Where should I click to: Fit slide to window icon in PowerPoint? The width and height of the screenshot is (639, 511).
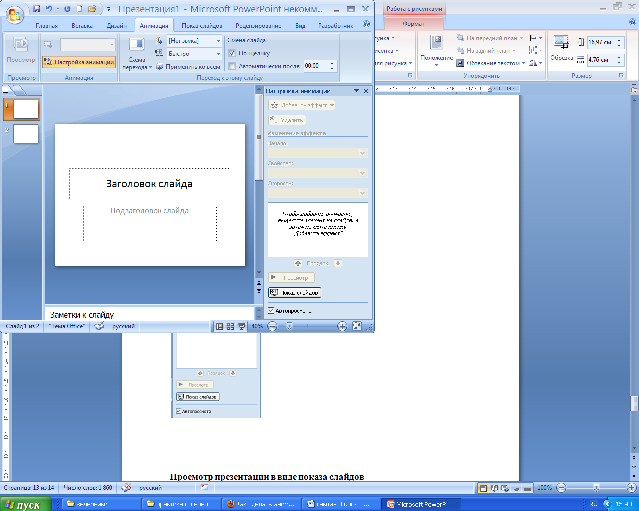pyautogui.click(x=357, y=326)
